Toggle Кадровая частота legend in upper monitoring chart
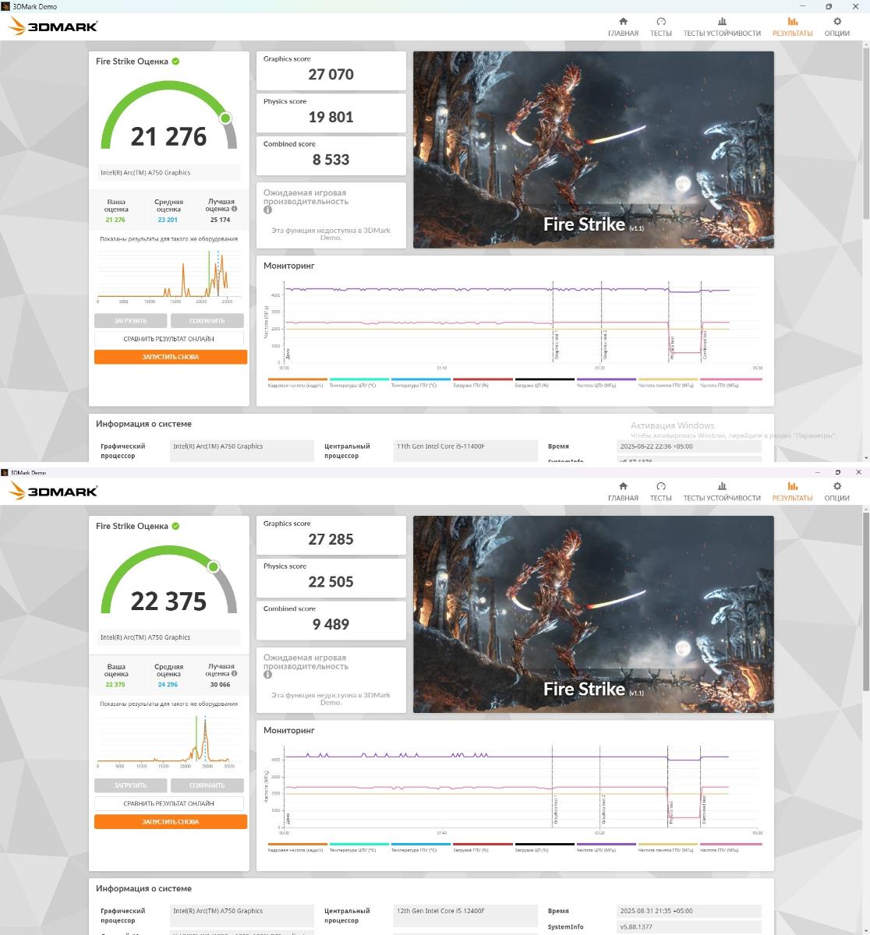Viewport: 870px width, 935px height. coord(297,383)
